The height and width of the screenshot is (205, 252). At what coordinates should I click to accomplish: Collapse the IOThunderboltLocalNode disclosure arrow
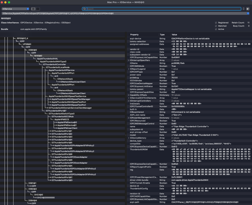pos(44,67)
